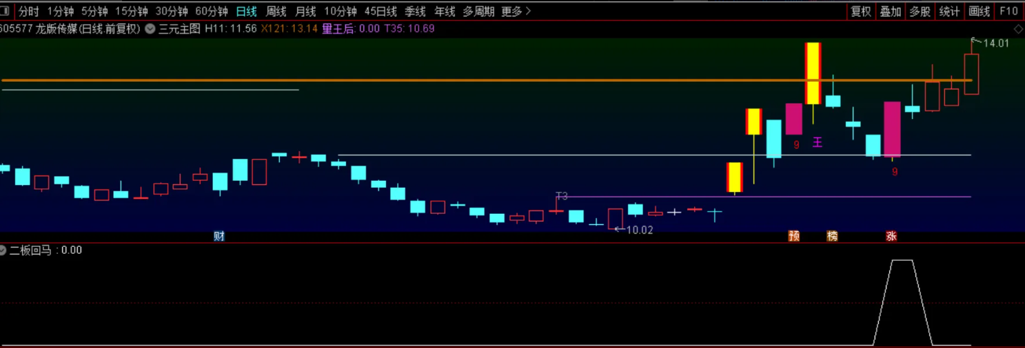
Task: Click the diamond icon at chart corner
Action: (1018, 29)
